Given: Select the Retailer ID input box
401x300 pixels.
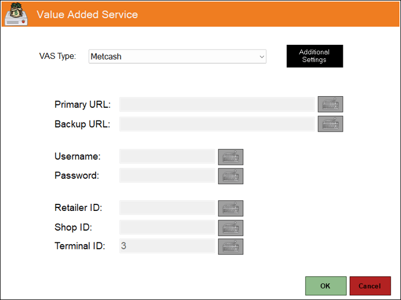Looking at the screenshot, I should coord(167,208).
